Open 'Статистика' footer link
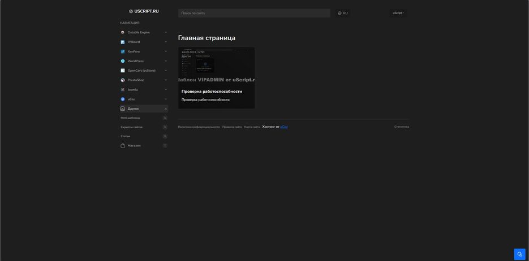 coord(402,127)
